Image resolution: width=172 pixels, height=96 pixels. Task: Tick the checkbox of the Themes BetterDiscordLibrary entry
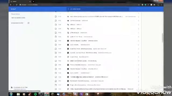56,65
